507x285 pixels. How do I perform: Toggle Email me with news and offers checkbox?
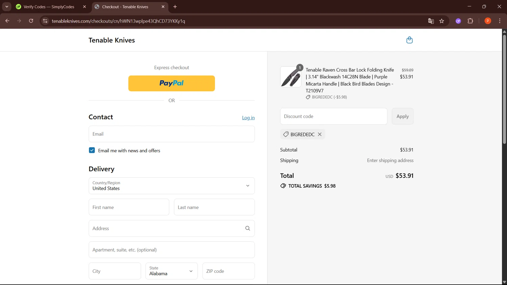[x=92, y=150]
